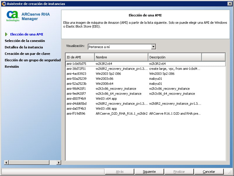The height and width of the screenshot is (176, 234).
Task: Choose the ami-38d72f51 recovery instance row
Action: tap(76, 69)
